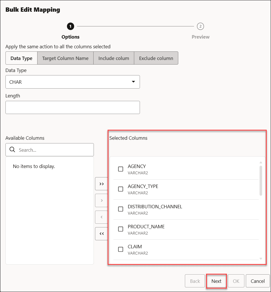Click into the Length input field
Viewport: 271px width, 292px height.
pyautogui.click(x=73, y=107)
